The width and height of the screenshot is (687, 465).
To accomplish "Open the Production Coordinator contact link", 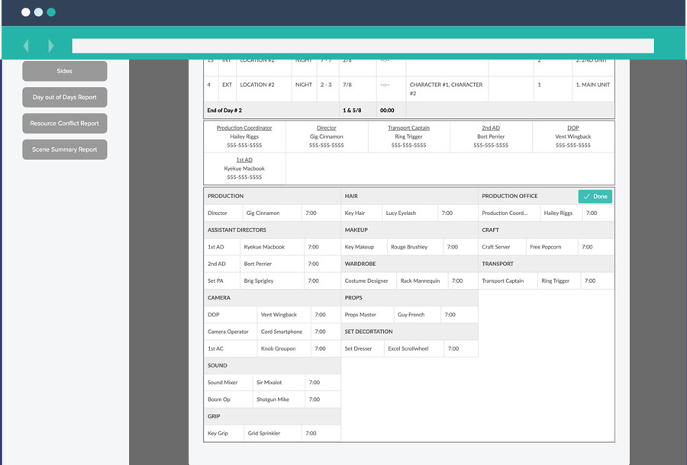I will pos(245,127).
